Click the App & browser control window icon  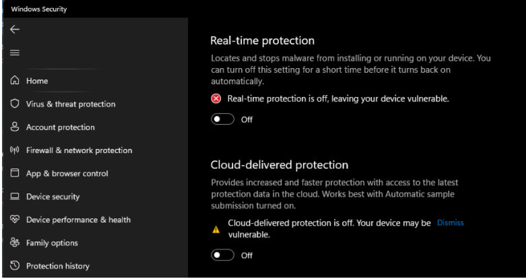coord(15,173)
